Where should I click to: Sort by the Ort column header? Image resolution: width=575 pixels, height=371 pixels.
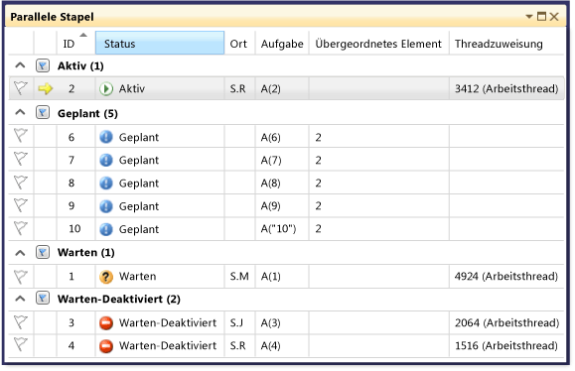tap(239, 44)
